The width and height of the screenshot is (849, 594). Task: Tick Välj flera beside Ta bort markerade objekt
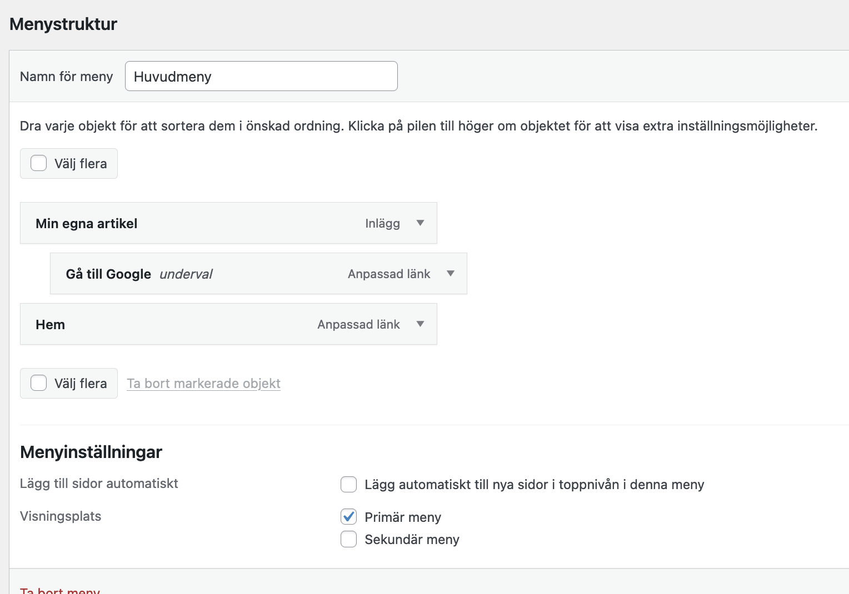point(38,383)
